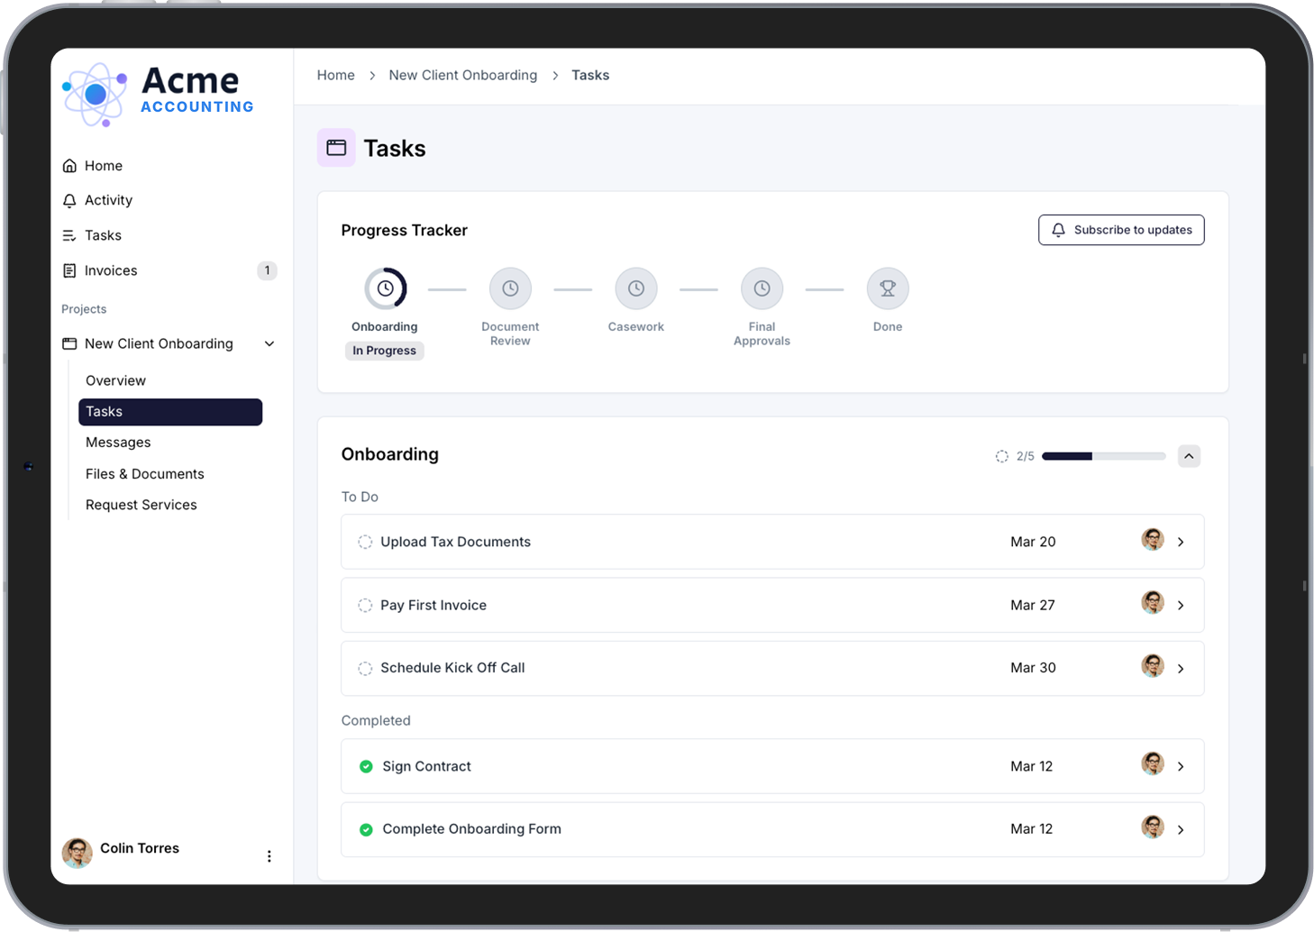The width and height of the screenshot is (1314, 932).
Task: Open Schedule Kick Off Call via its chevron
Action: [x=1181, y=668]
